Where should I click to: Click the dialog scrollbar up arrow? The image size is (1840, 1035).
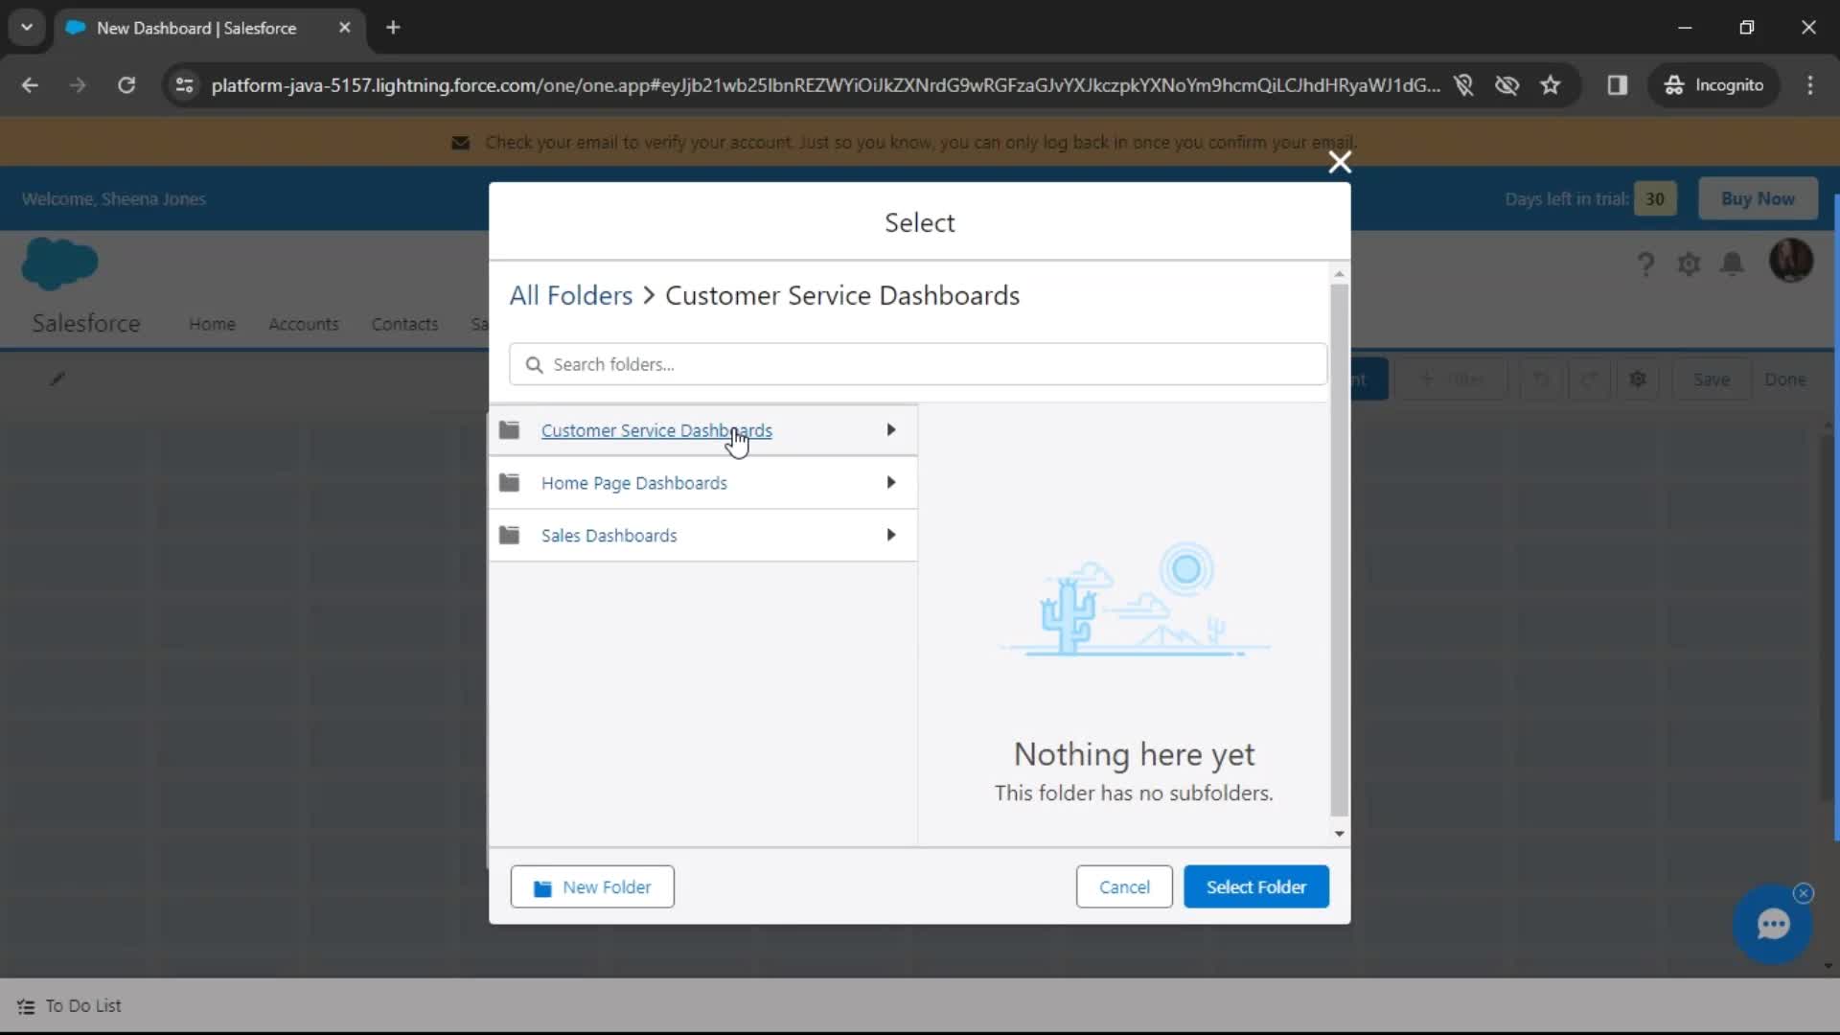[x=1339, y=274]
